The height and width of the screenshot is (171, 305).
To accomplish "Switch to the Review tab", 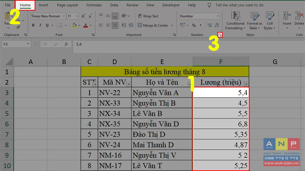I will tap(132, 5).
